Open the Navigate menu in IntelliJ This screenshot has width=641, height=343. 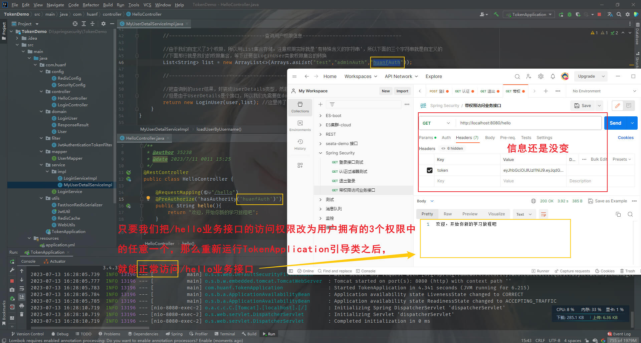[x=55, y=5]
